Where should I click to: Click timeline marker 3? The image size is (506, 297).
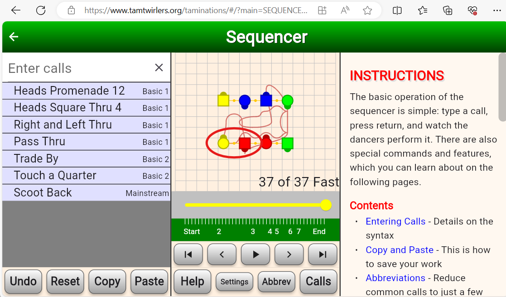[x=253, y=231]
